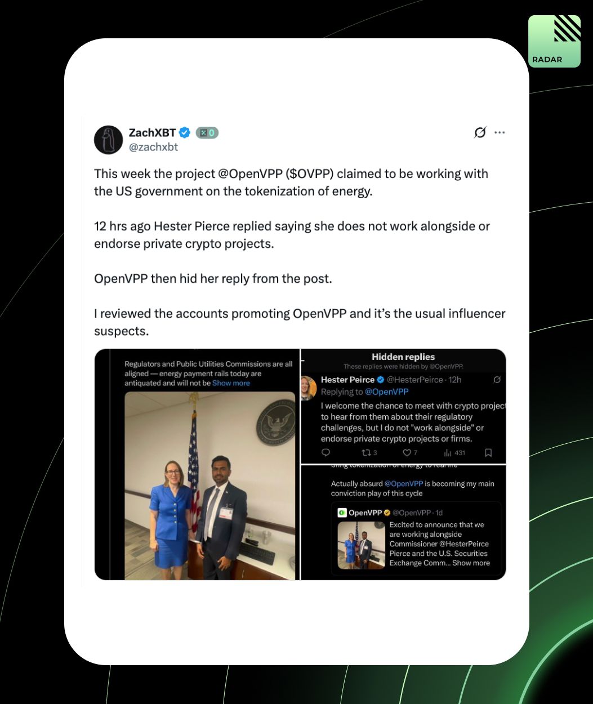Click Hester Peirce's profile picture
This screenshot has width=593, height=704.
309,388
